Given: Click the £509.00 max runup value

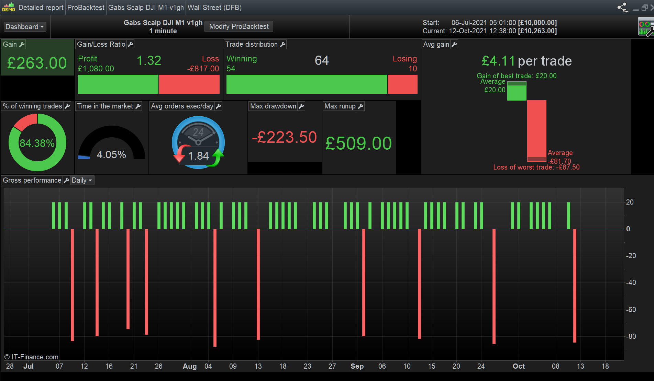Looking at the screenshot, I should [358, 143].
